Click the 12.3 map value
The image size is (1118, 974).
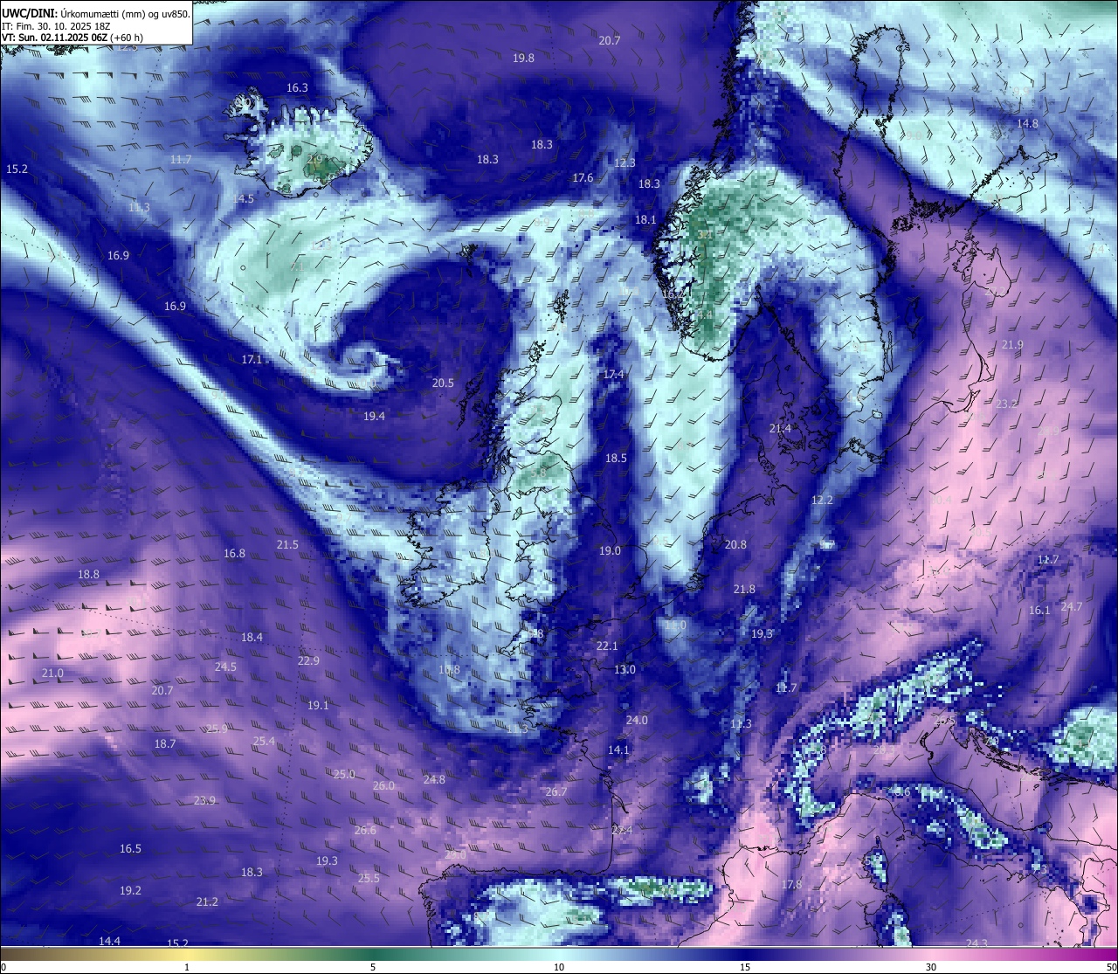(x=625, y=162)
